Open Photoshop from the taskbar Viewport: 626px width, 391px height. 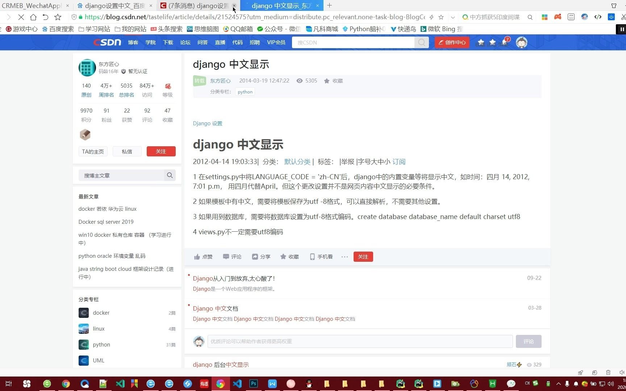[x=254, y=383]
